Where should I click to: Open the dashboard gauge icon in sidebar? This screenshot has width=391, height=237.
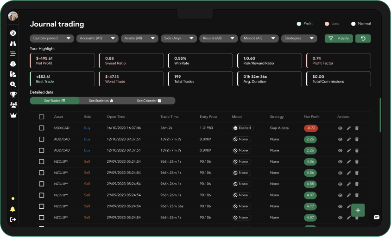pyautogui.click(x=13, y=33)
